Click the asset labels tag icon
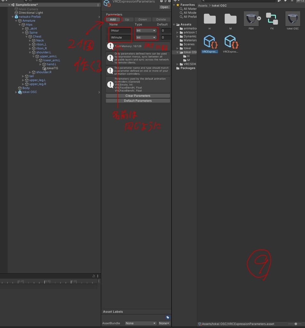The height and width of the screenshot is (328, 305). coord(168,317)
